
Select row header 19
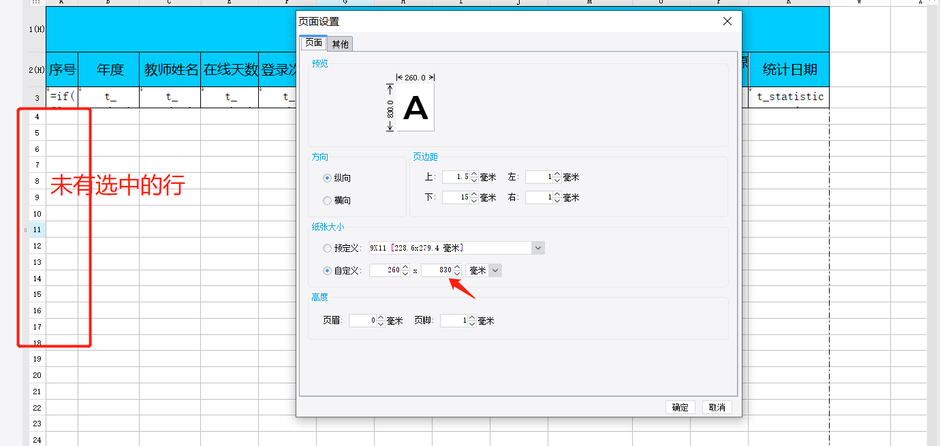click(x=37, y=359)
